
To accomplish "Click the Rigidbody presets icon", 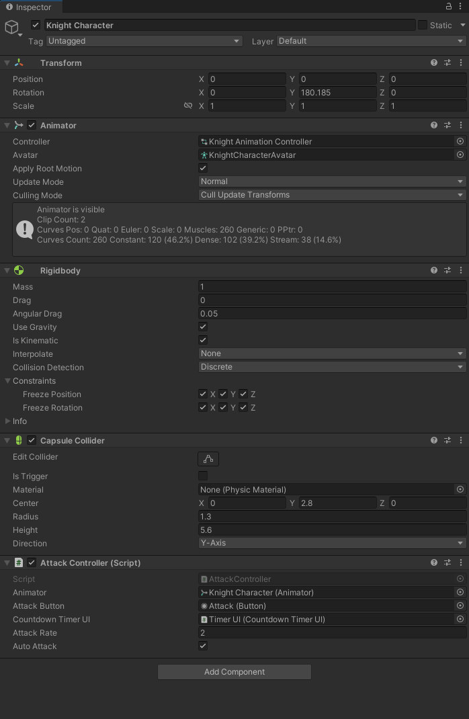I will pos(447,270).
